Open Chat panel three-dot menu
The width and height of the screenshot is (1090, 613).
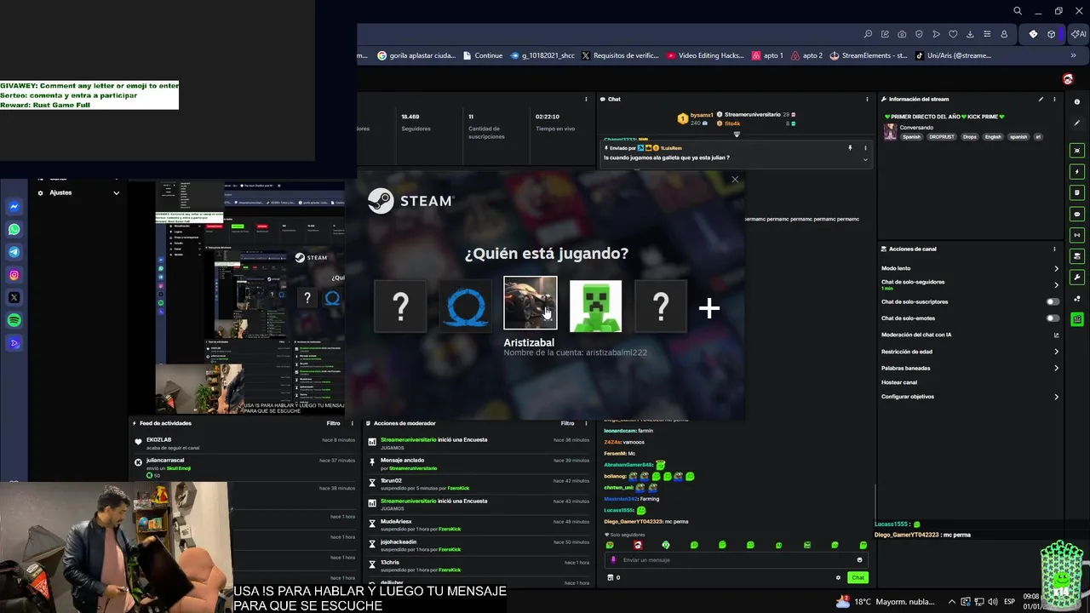click(x=867, y=99)
